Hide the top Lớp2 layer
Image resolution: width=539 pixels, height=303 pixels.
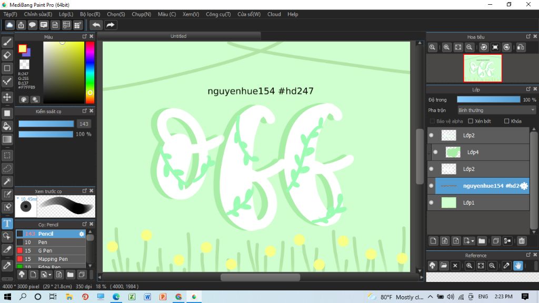(432, 135)
